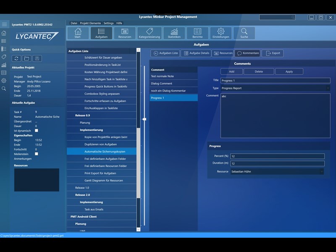
Task: Select the 'Dialog Comment' entry
Action: (173, 84)
